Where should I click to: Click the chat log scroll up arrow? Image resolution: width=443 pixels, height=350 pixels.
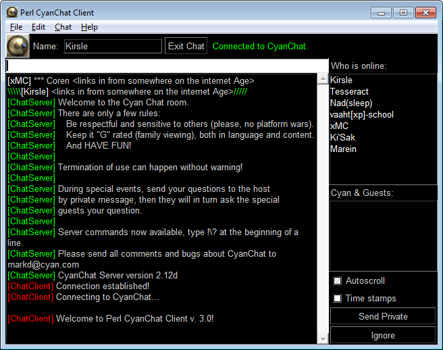pos(322,78)
